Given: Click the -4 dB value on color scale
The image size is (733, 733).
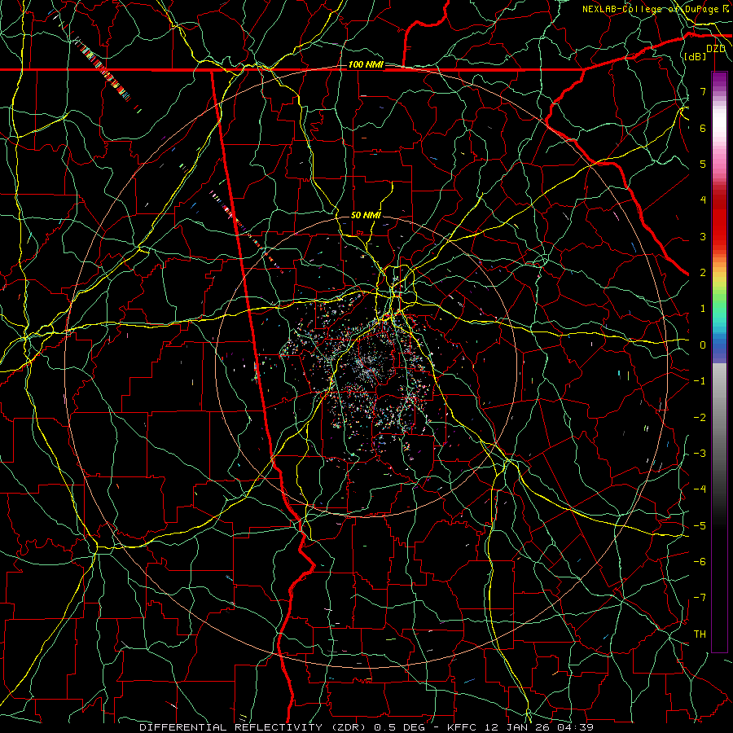Looking at the screenshot, I should coord(700,489).
